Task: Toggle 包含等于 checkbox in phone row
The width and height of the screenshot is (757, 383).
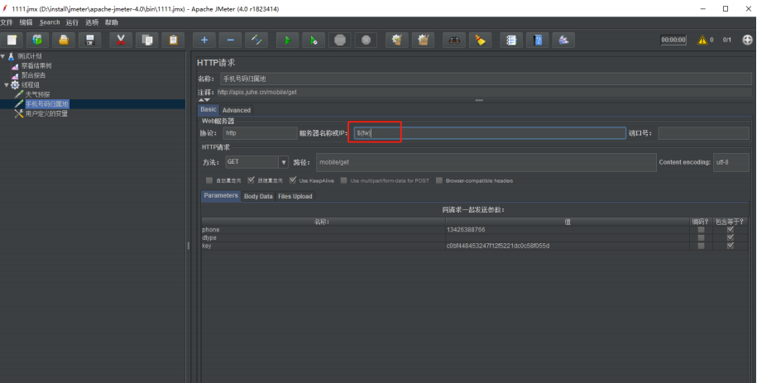Action: [731, 230]
